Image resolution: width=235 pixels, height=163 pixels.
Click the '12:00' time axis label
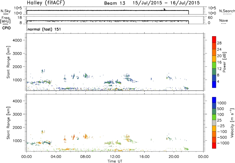pos(115,157)
